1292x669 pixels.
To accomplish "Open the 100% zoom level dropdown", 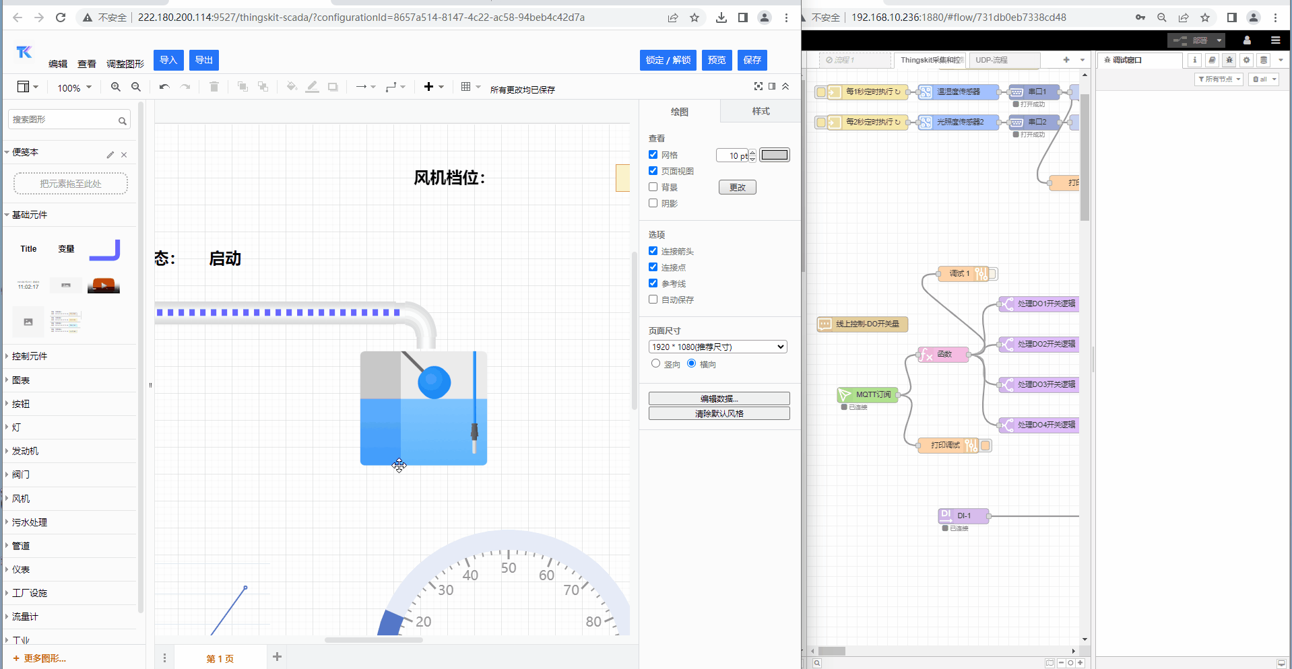I will point(74,87).
